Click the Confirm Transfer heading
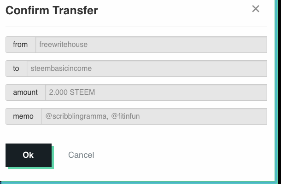 tap(52, 11)
